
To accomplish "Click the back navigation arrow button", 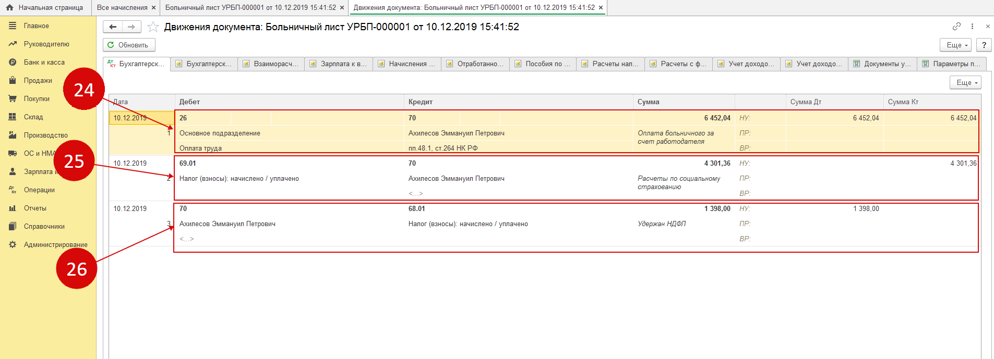I will pos(113,27).
